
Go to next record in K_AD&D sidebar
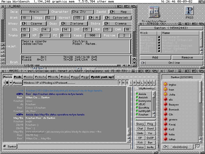[x=2, y=51]
